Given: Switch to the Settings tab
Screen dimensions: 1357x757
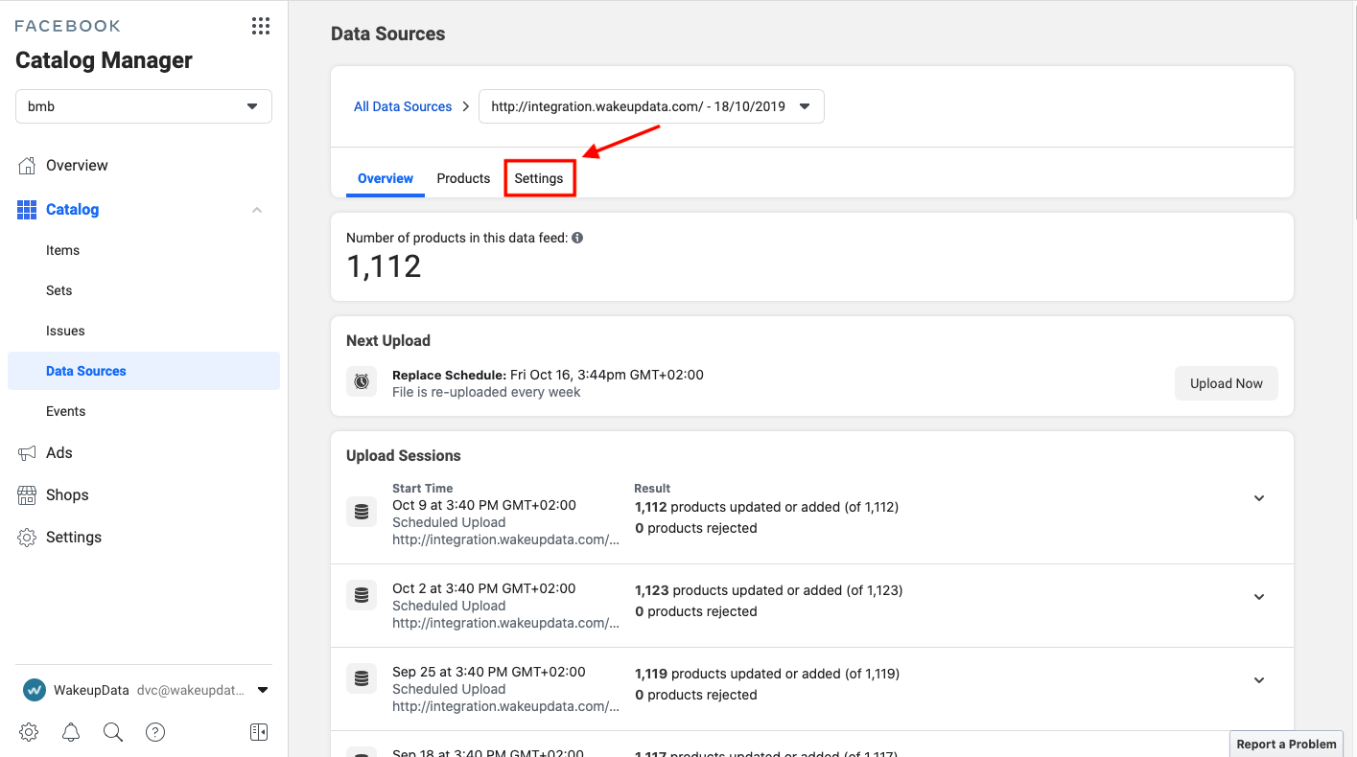Looking at the screenshot, I should tap(539, 178).
